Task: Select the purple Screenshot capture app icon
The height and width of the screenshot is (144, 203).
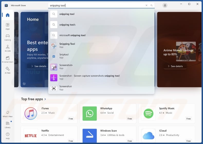Action: pyautogui.click(x=54, y=78)
